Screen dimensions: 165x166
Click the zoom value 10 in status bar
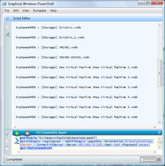pyautogui.click(x=159, y=159)
